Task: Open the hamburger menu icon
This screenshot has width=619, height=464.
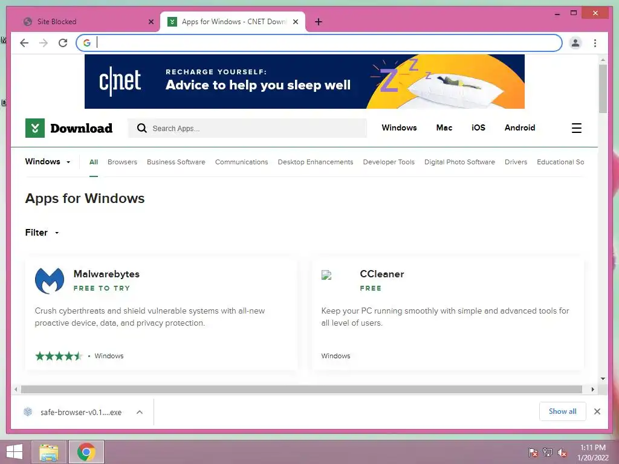Action: (576, 128)
